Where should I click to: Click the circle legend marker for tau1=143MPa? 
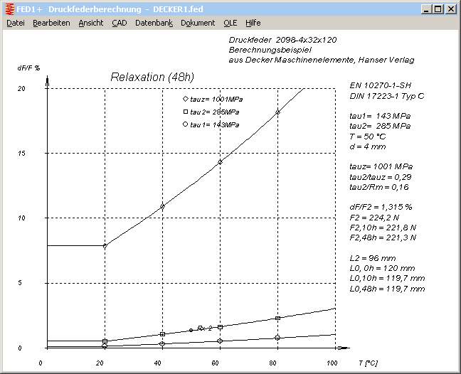pos(186,124)
